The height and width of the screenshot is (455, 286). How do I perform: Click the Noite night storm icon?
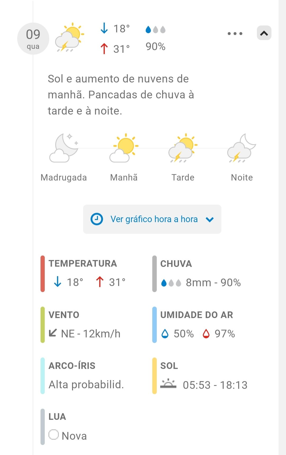coord(242,148)
